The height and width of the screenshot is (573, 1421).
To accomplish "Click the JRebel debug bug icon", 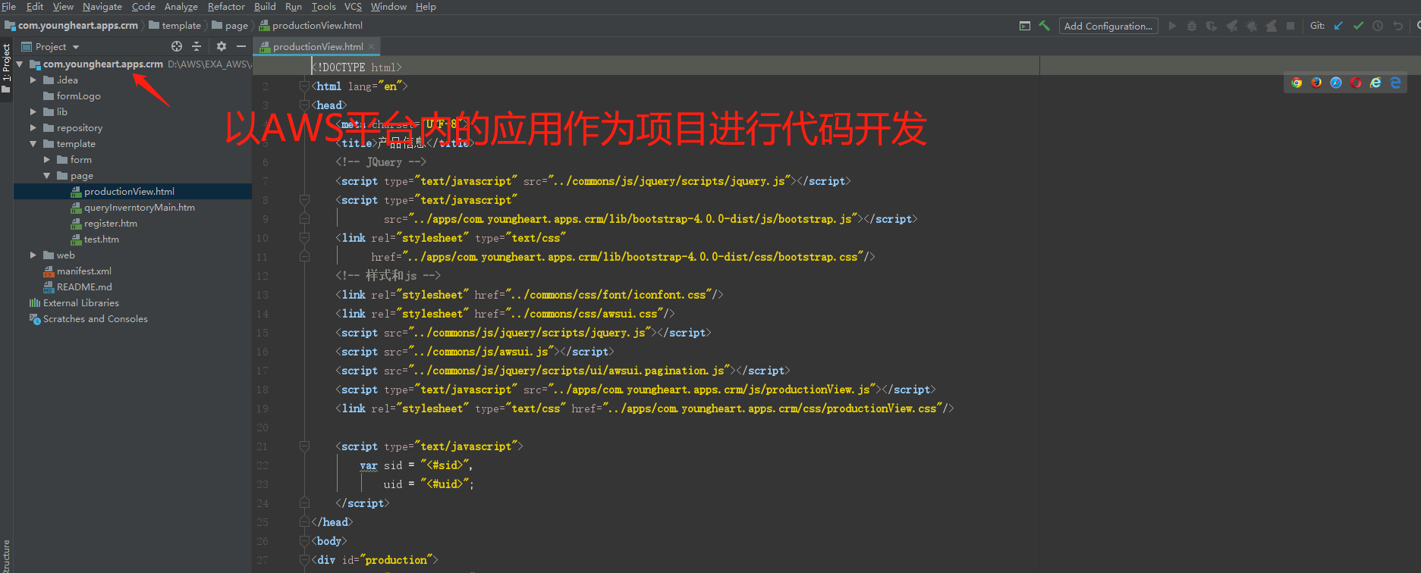I will (1251, 26).
